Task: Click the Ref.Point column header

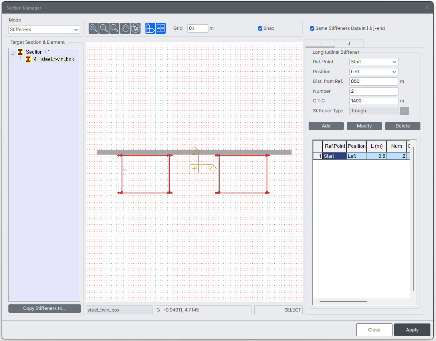Action: (335, 146)
